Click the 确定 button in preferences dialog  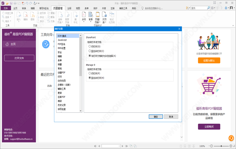click(156, 117)
